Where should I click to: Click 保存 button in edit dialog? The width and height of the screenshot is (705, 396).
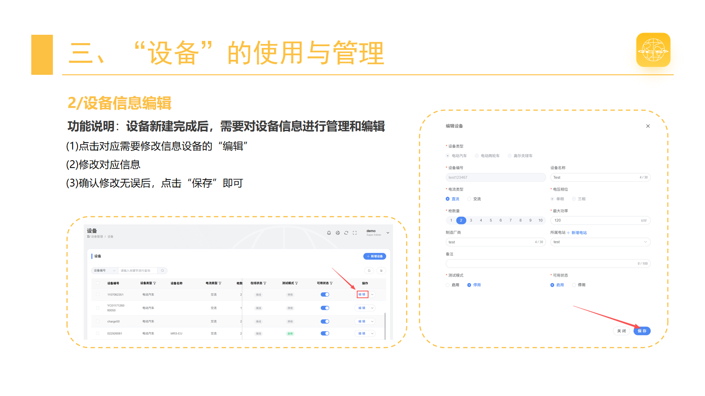[642, 331]
